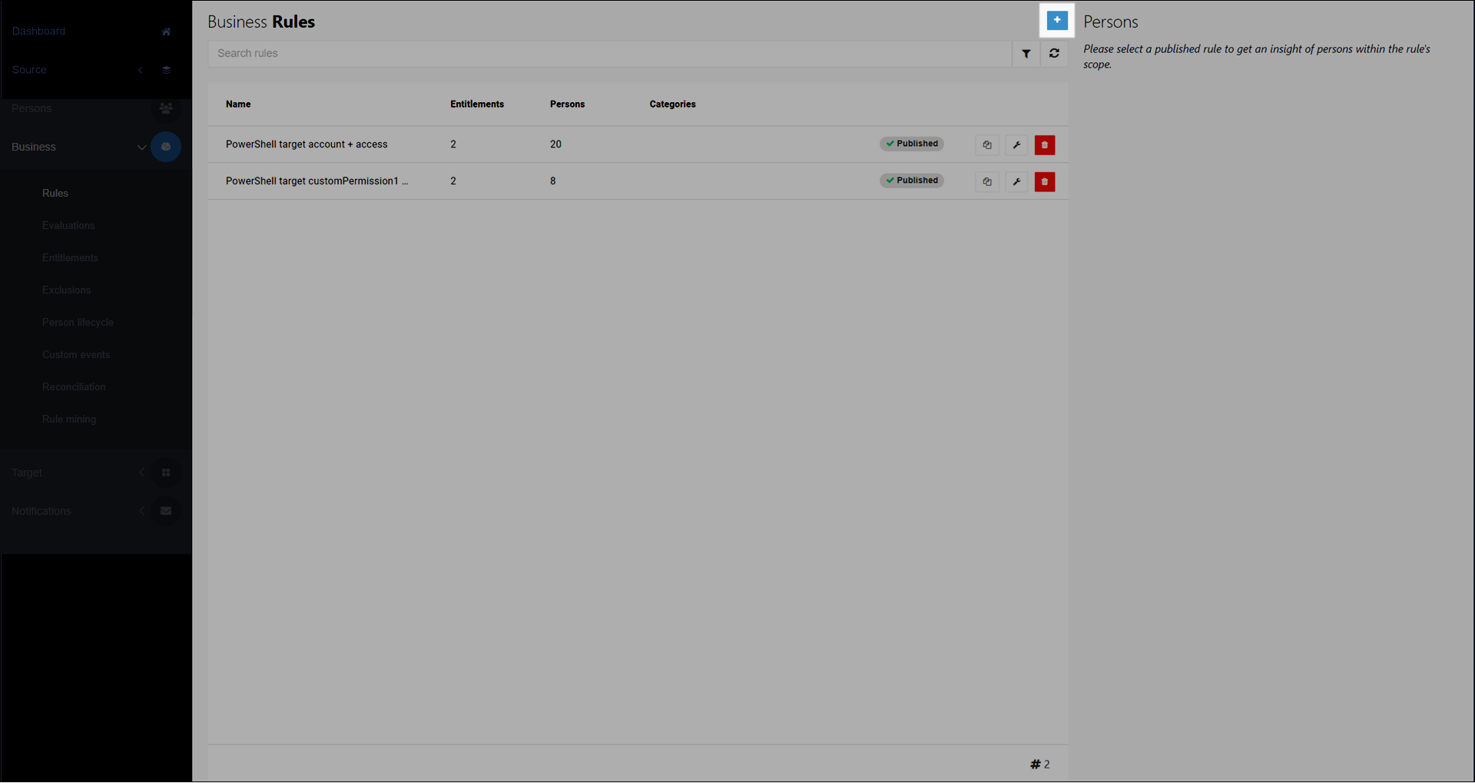1475x783 pixels.
Task: Open Rule mining in the sidebar
Action: 69,420
